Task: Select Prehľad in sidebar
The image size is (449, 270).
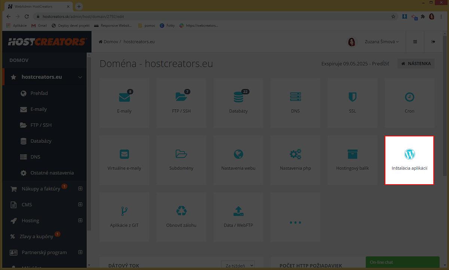Action: click(x=39, y=93)
